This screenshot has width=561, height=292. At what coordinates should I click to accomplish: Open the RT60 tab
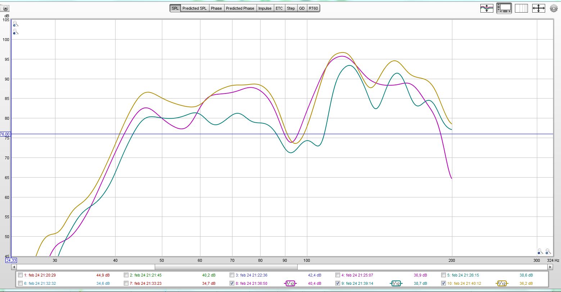[x=313, y=8]
